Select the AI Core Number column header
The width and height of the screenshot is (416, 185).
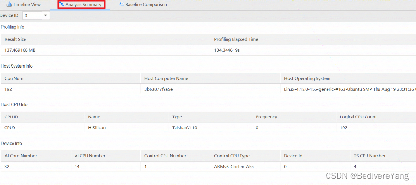(x=21, y=156)
